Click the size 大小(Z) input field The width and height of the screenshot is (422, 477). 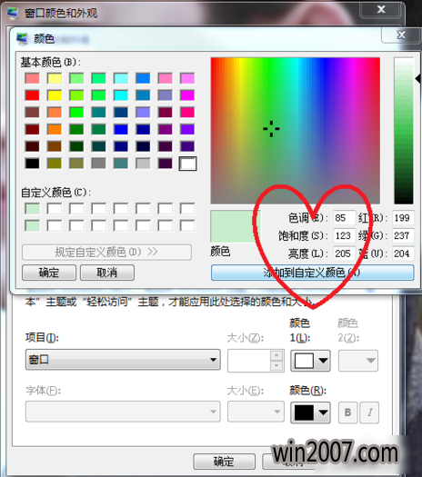249,361
